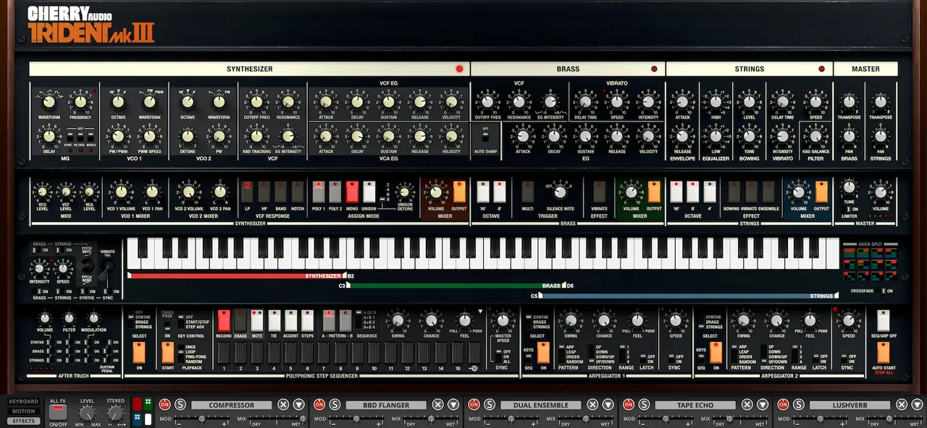This screenshot has height=428, width=927.
Task: Toggle Strings Bowing effect button
Action: coord(734,192)
